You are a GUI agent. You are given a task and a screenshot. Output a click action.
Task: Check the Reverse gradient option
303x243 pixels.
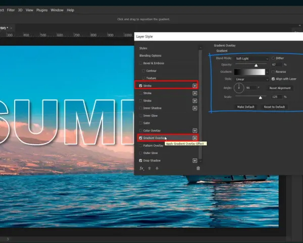[x=273, y=72]
